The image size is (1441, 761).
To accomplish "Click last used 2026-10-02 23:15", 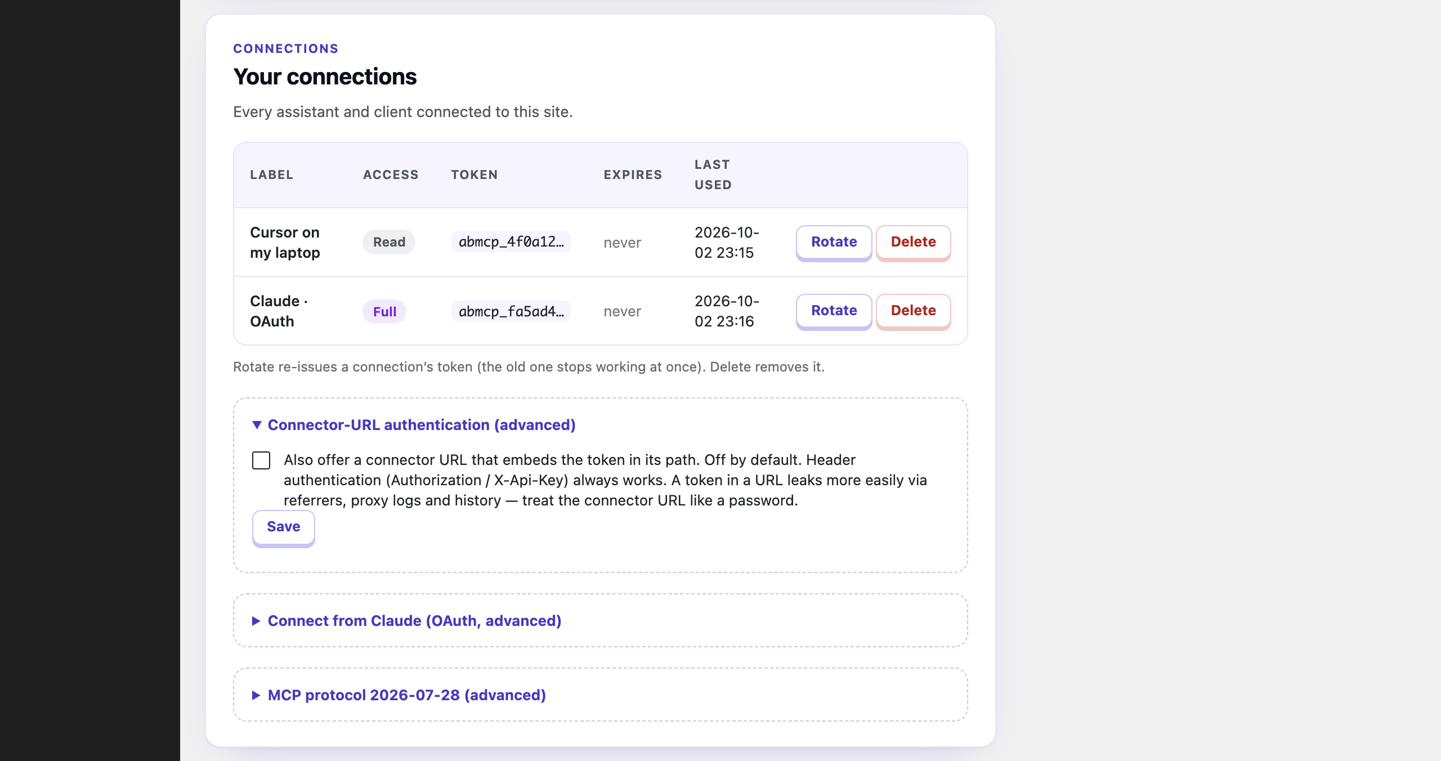I will (x=727, y=243).
